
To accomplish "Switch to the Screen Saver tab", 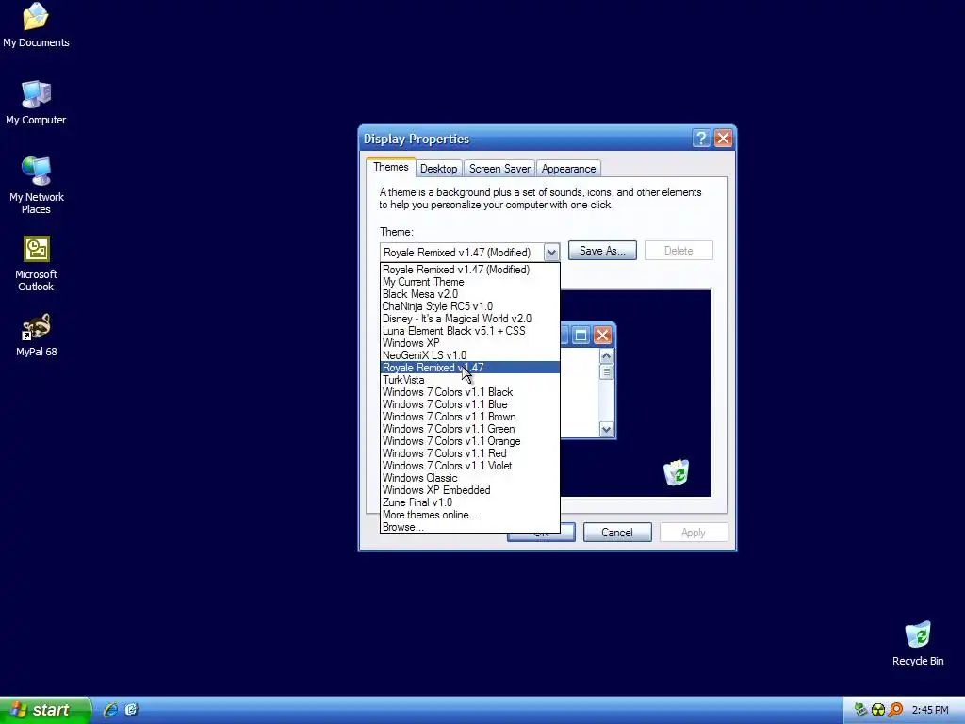I will (x=499, y=169).
